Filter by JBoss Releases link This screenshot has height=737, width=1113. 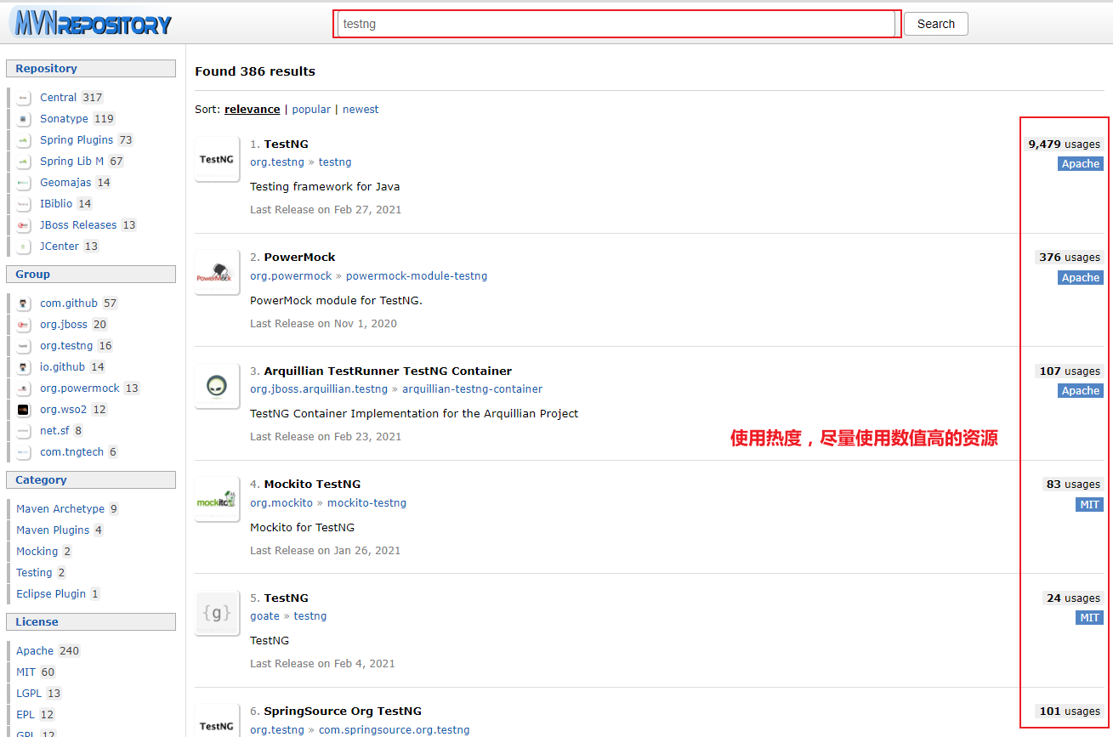tap(78, 225)
